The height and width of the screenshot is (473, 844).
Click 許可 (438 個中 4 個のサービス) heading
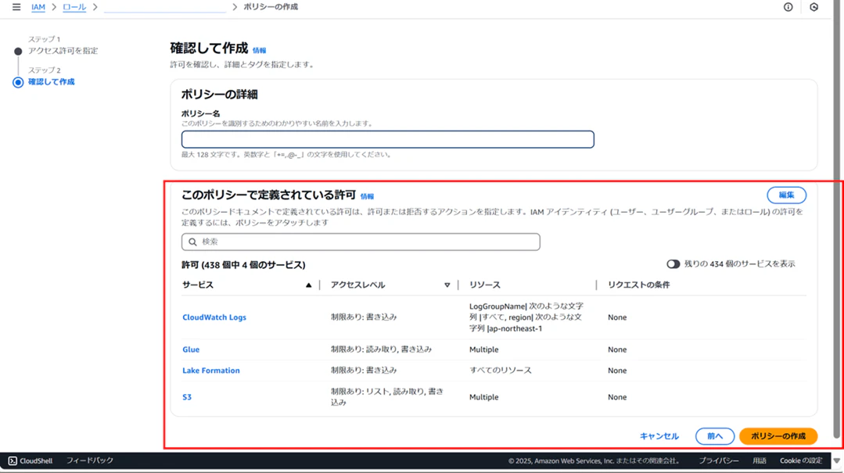point(243,265)
